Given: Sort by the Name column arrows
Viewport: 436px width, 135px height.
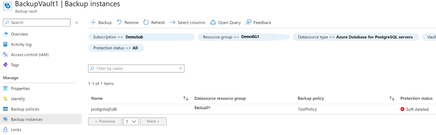Looking at the screenshot, I should [x=186, y=98].
